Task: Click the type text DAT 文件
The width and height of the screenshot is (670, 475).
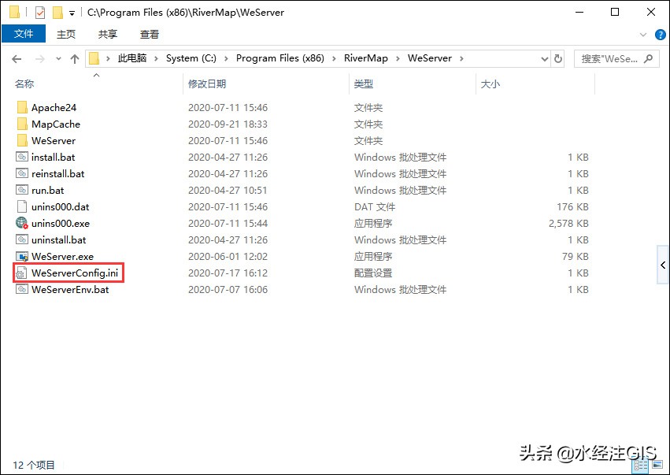Action: click(375, 207)
